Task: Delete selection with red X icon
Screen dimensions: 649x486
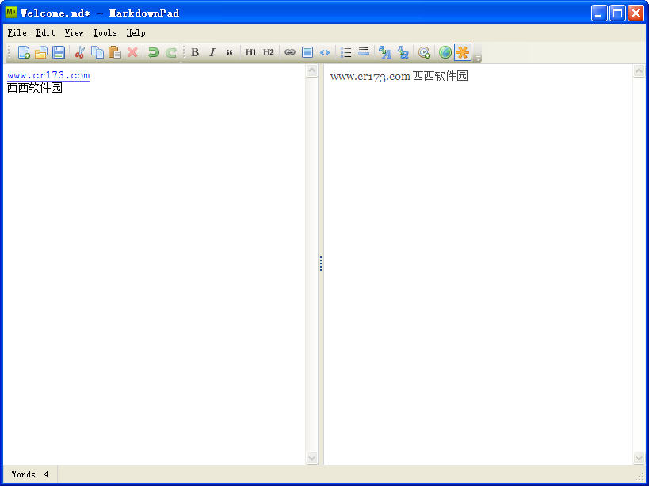Action: pos(132,52)
